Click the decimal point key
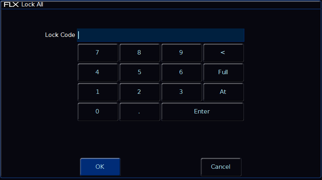This screenshot has height=180, width=322. coord(140,111)
